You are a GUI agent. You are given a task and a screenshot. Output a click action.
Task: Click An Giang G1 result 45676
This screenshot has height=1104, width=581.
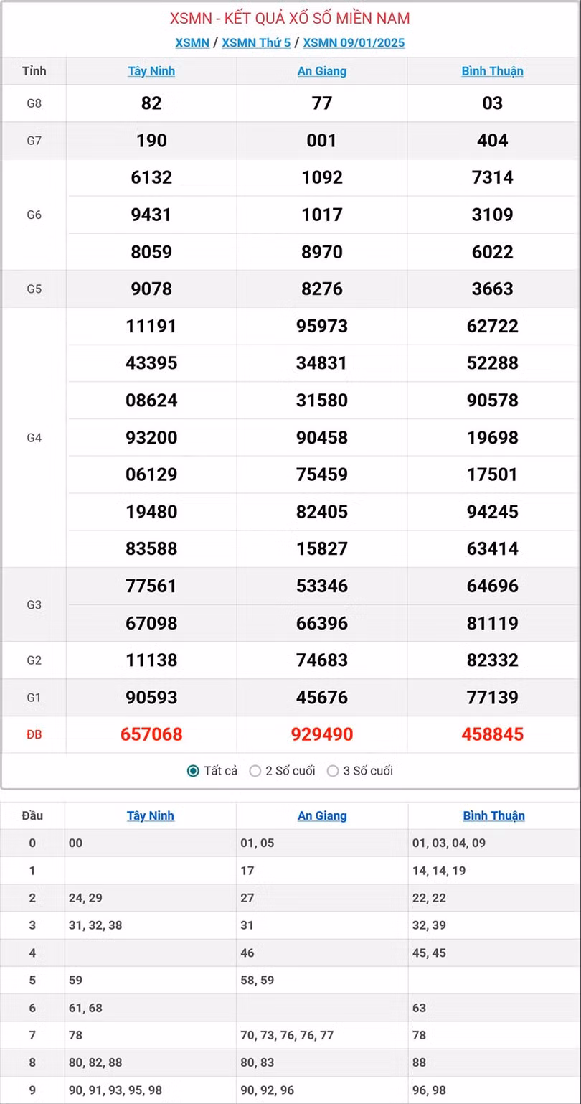pos(322,697)
